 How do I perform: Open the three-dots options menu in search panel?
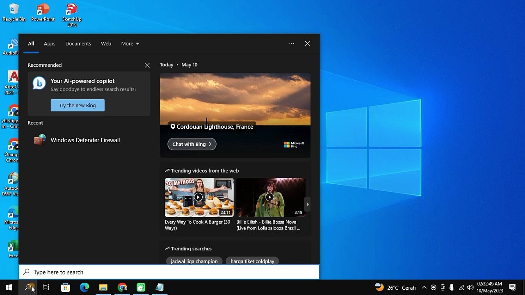[291, 43]
